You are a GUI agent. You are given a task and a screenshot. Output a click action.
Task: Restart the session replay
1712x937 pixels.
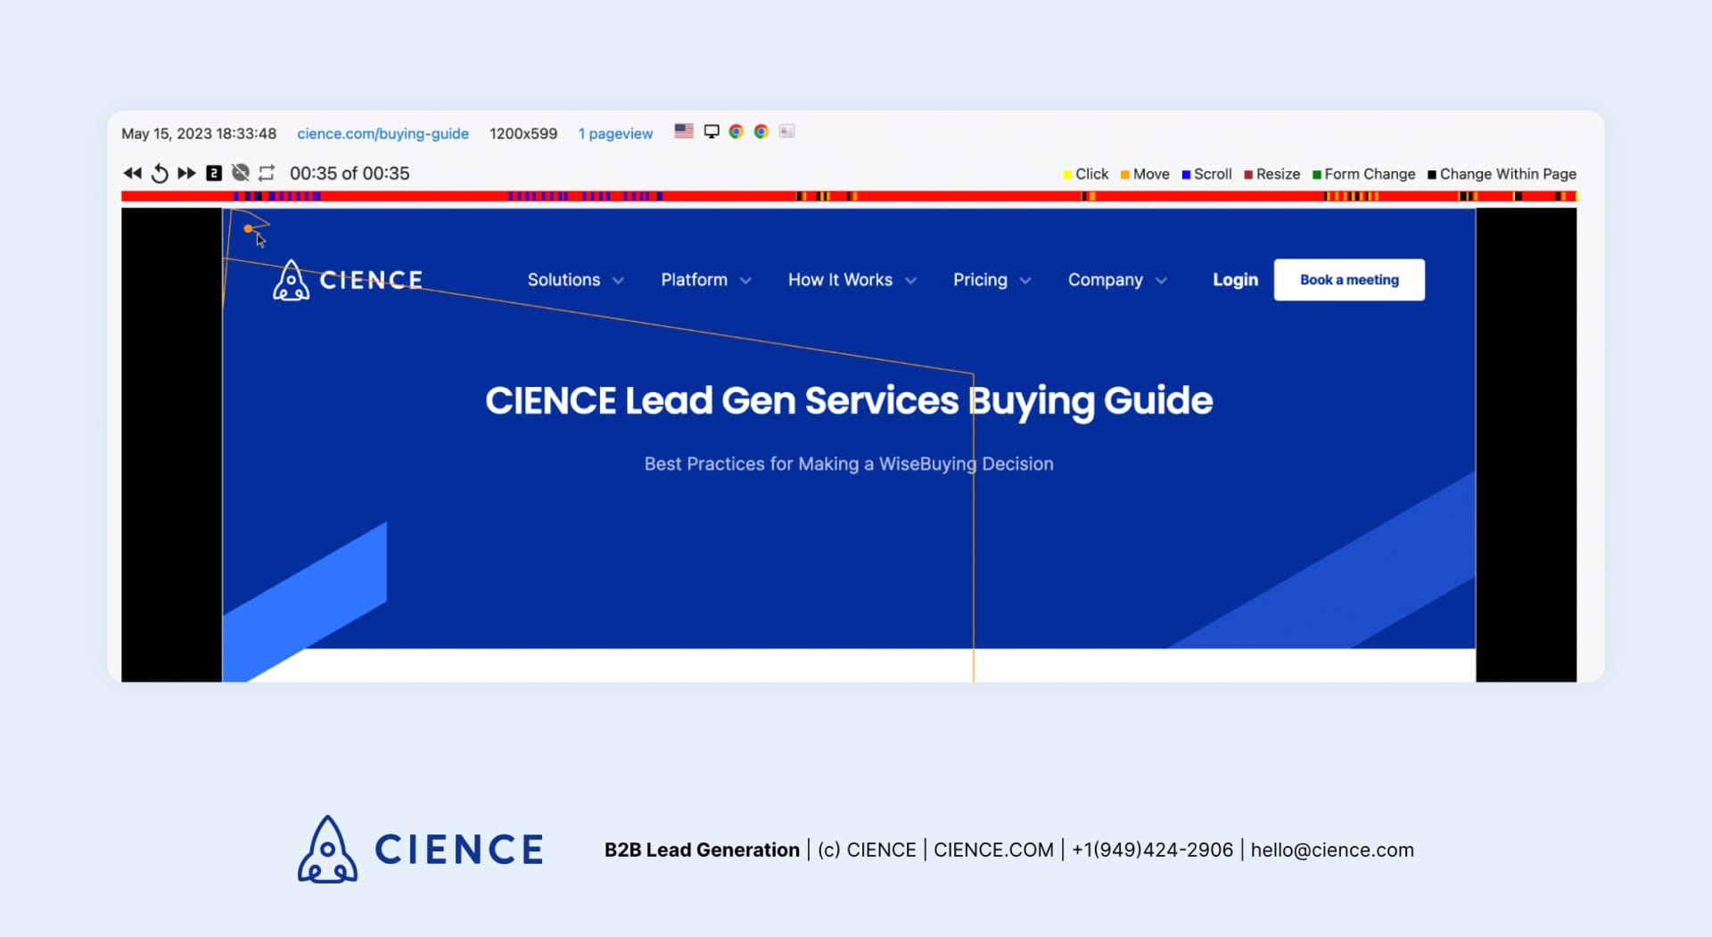pos(160,173)
